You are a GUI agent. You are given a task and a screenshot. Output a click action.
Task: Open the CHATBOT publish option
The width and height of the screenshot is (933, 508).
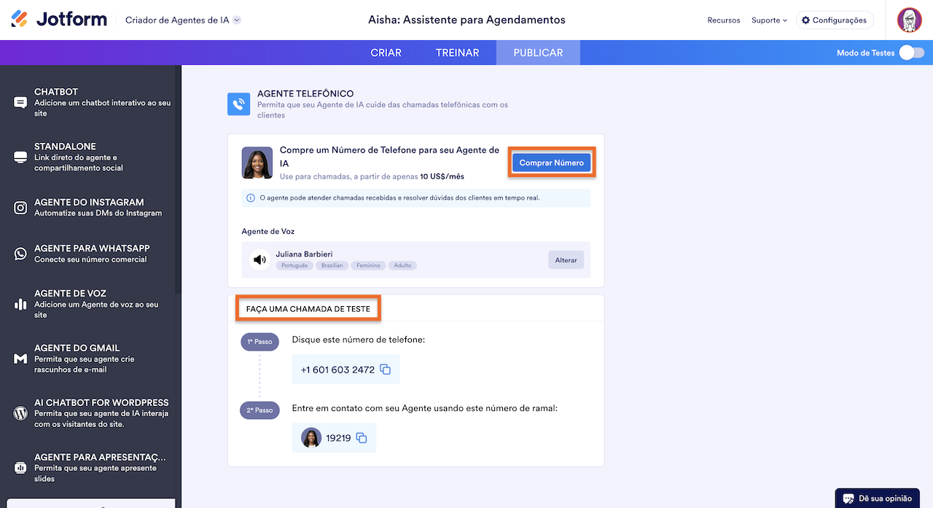[x=90, y=102]
